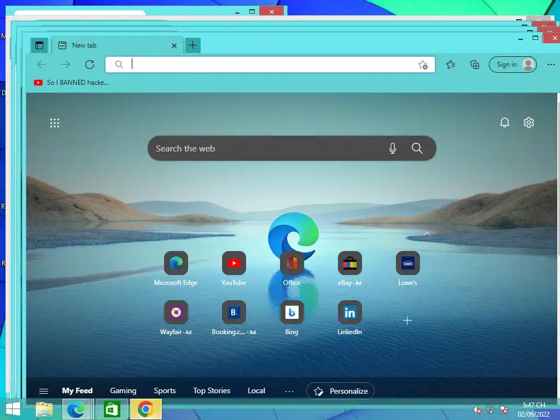Open the Microsoft Edge quick link
Screen dimensions: 560x420
point(176,269)
